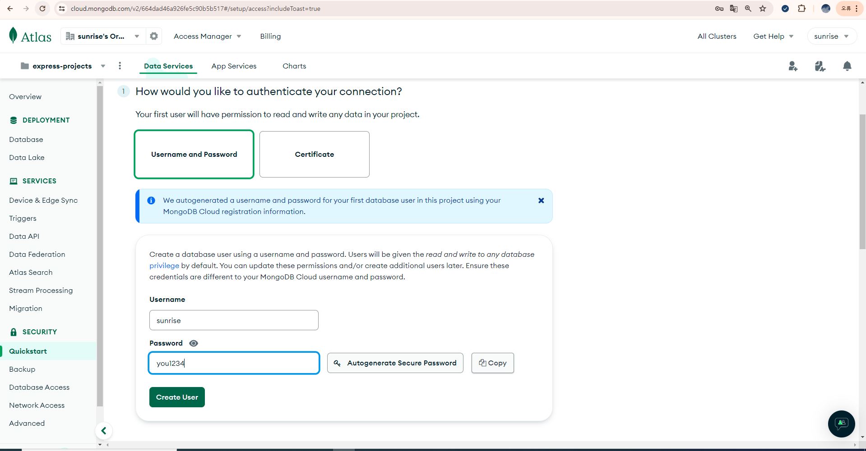Open the Chrome three-dot menu
Image resolution: width=866 pixels, height=451 pixels.
pos(857,9)
